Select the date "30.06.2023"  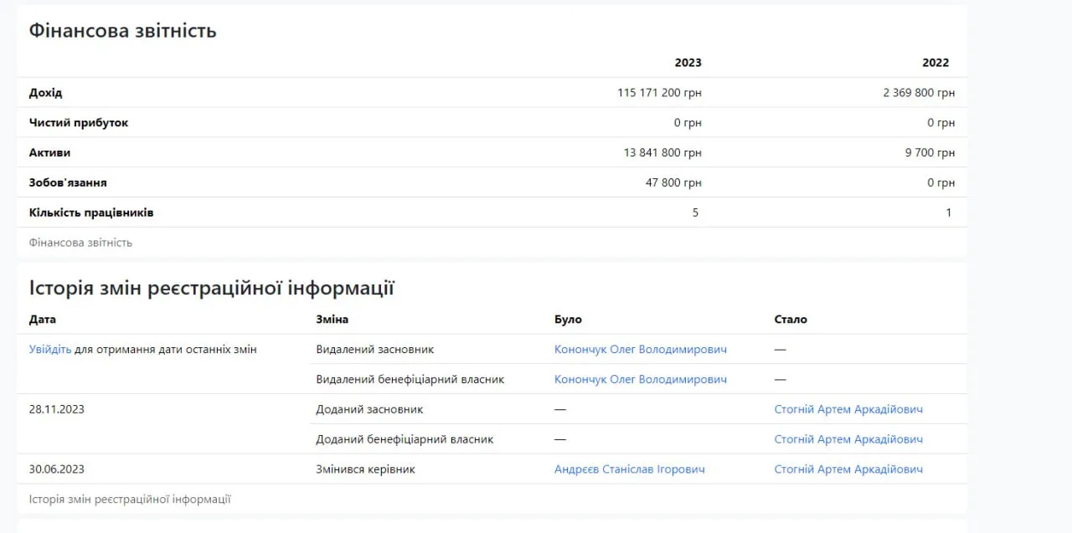tap(57, 469)
